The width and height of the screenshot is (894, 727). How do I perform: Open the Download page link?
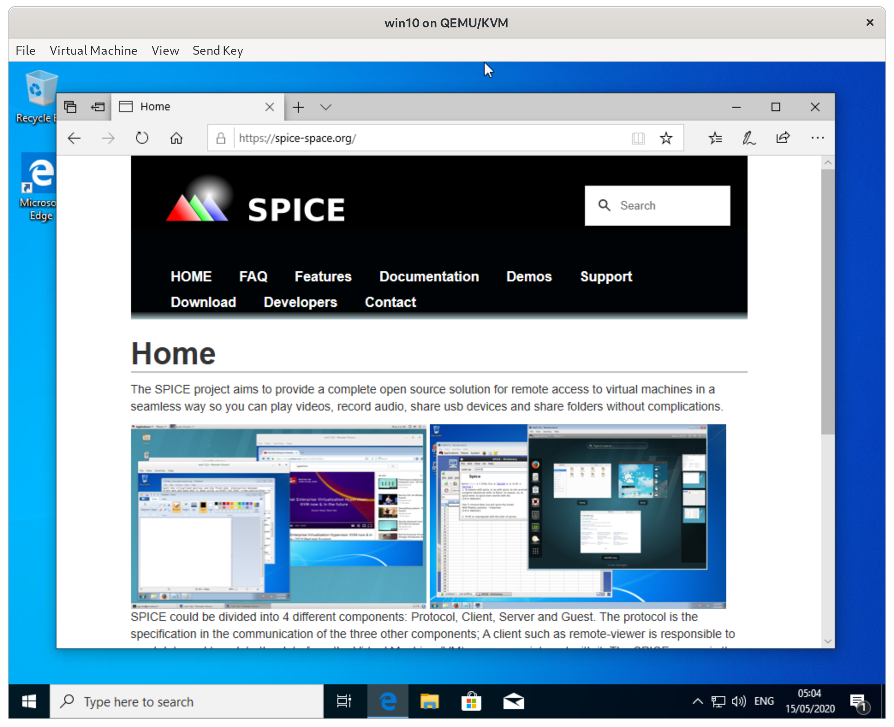(x=203, y=302)
